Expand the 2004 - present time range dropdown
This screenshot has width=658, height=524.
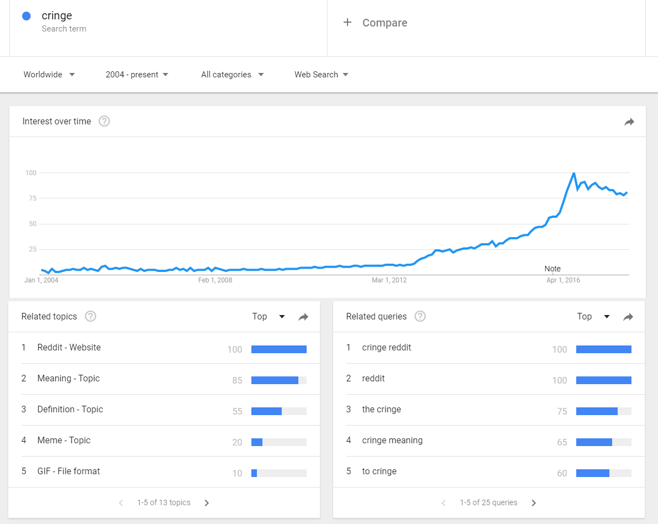137,75
